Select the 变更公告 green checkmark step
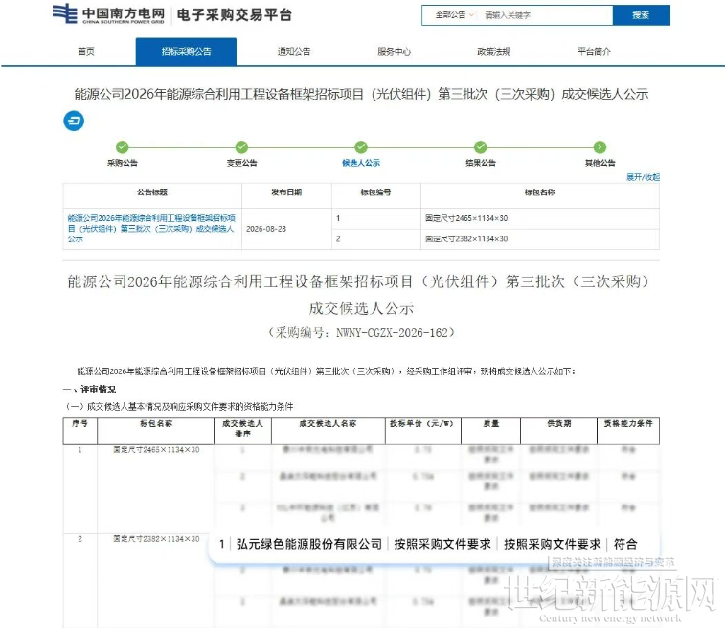Viewport: 725px width, 628px height. coord(241,147)
